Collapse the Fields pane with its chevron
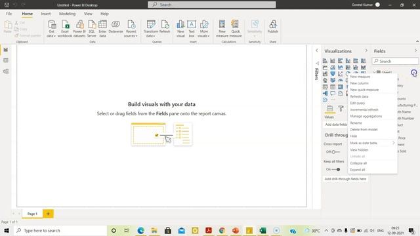This screenshot has width=420, height=236. tap(415, 50)
